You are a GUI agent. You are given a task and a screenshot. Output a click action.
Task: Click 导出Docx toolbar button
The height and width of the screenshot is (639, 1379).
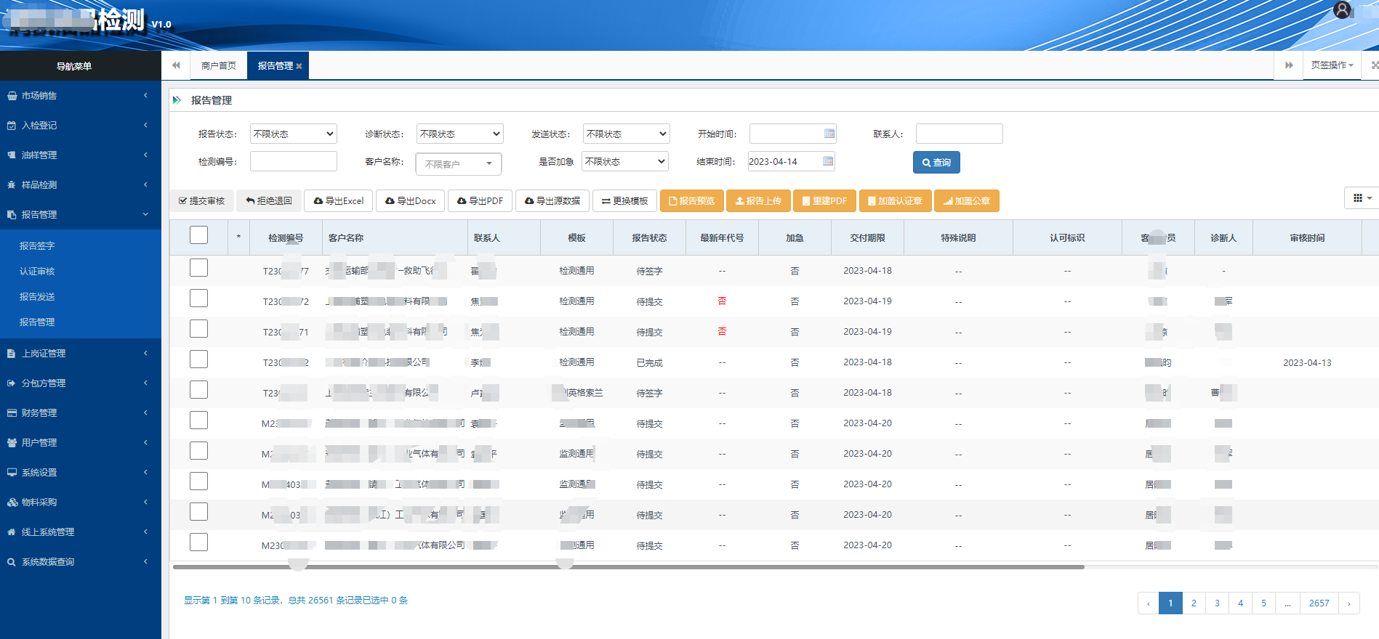pyautogui.click(x=411, y=201)
